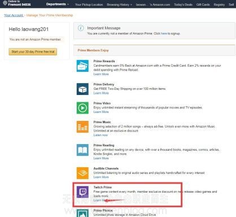Click the Prime Music equalizer icon
Screen dimensions: 236x217
(x=82, y=127)
